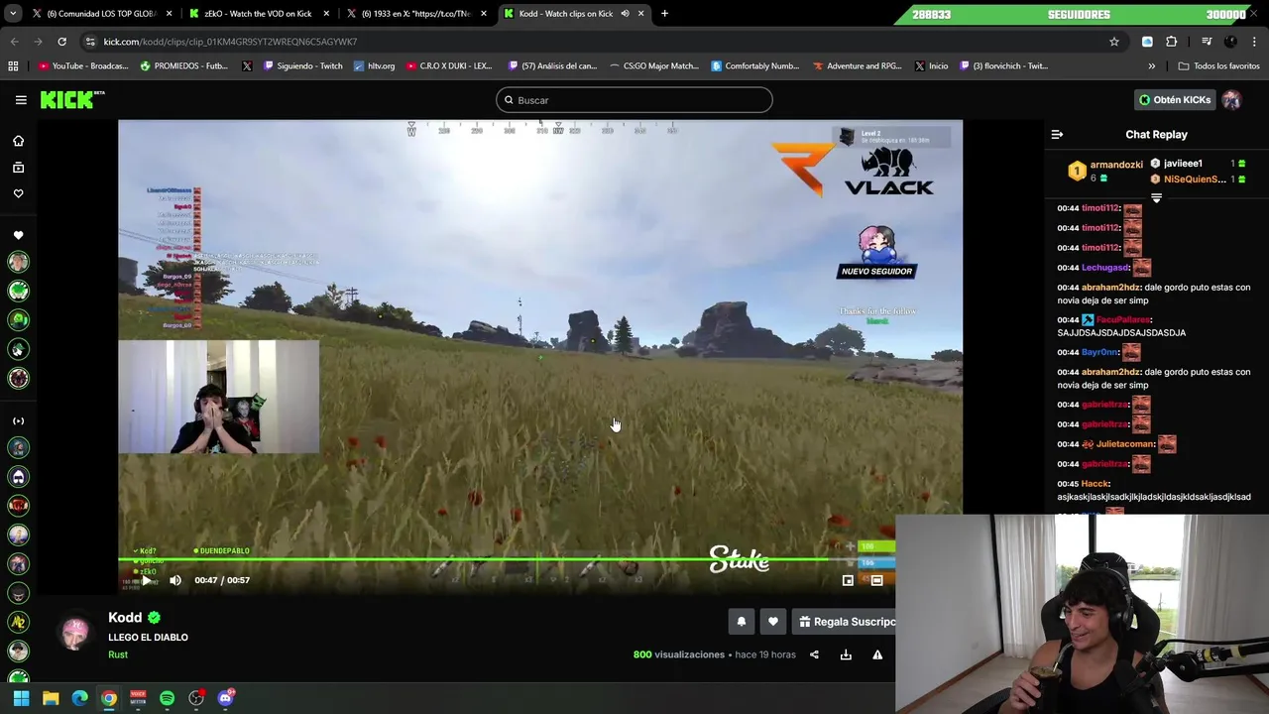
Task: Click Regala Suscripciones gift button
Action: point(846,622)
